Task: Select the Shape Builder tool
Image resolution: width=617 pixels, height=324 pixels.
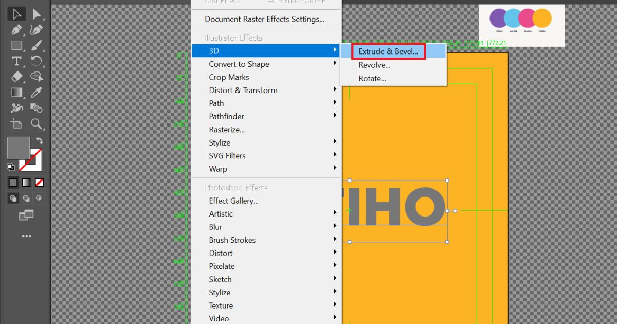Action: [x=37, y=77]
